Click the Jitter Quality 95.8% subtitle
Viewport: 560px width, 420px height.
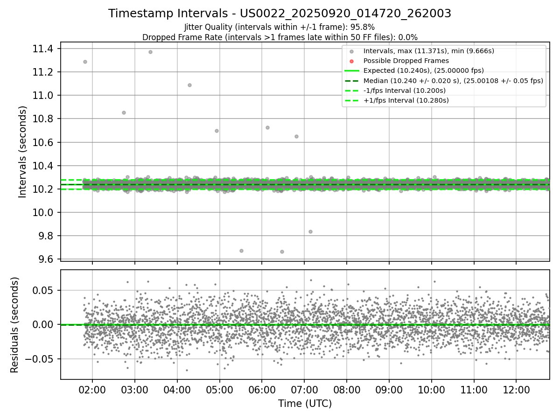[280, 27]
